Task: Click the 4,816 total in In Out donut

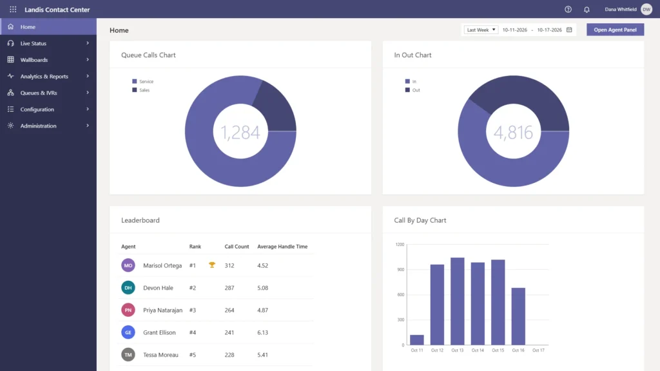Action: [513, 132]
